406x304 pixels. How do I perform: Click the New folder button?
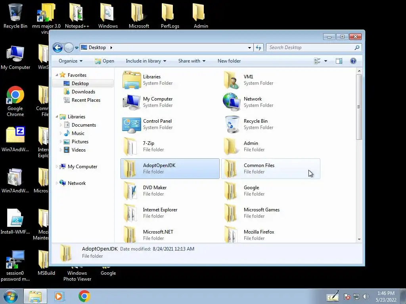coord(229,61)
